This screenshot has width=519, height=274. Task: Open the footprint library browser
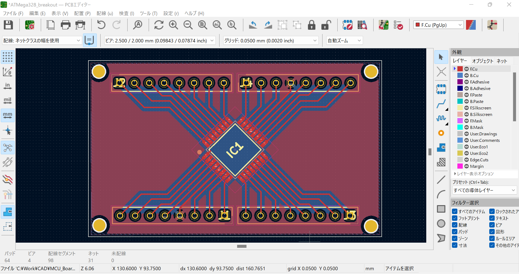pos(362,25)
